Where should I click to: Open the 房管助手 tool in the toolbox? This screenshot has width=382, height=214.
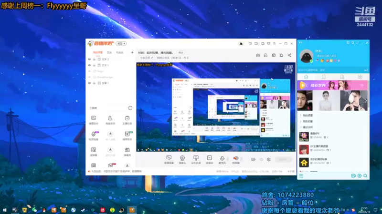[110, 120]
